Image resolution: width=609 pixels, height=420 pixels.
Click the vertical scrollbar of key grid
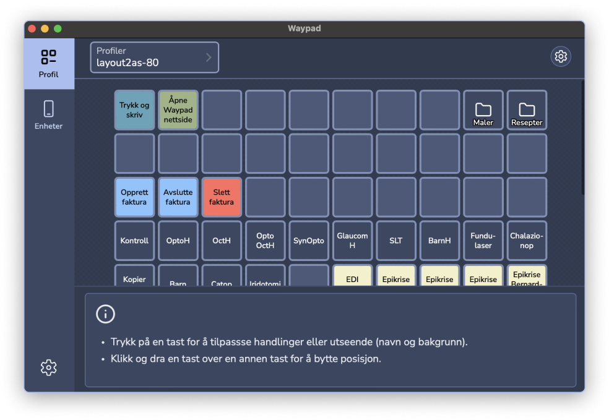[x=582, y=138]
